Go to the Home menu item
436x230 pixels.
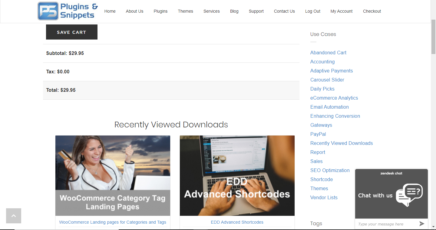[110, 11]
